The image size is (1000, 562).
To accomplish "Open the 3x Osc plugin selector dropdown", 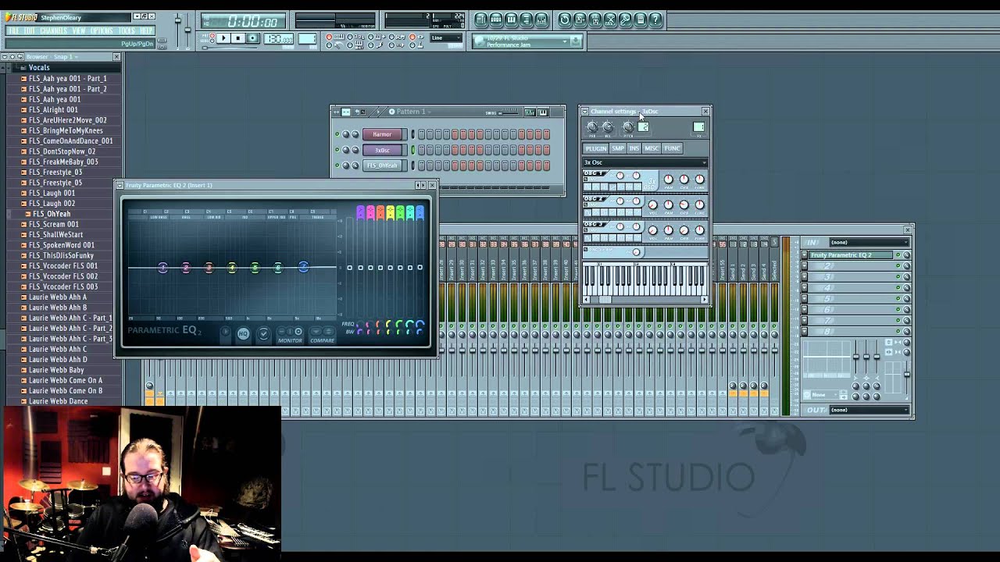I will pyautogui.click(x=645, y=162).
